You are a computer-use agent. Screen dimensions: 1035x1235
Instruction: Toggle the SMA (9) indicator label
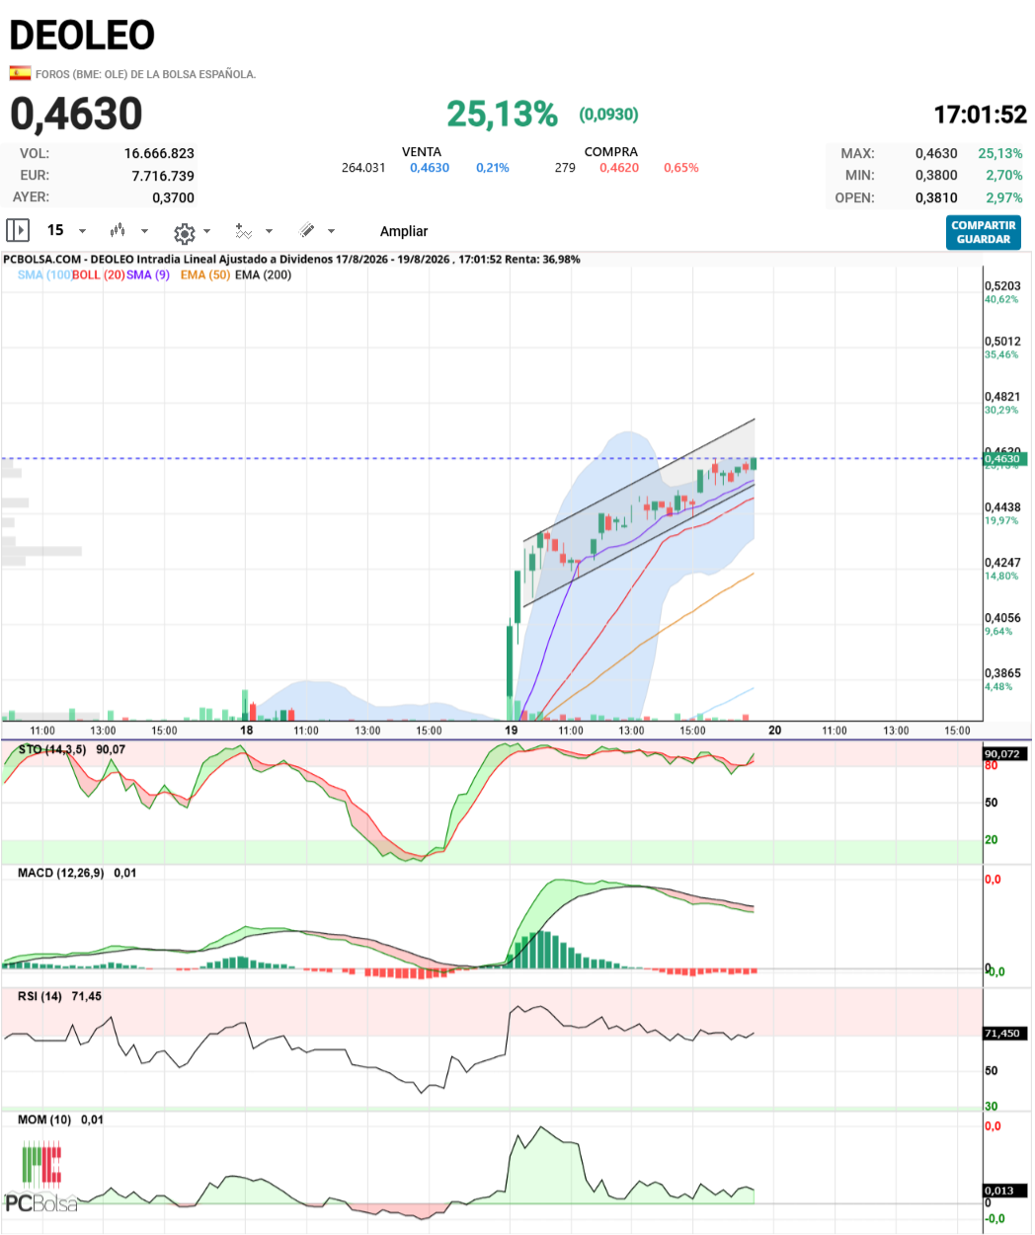click(148, 274)
